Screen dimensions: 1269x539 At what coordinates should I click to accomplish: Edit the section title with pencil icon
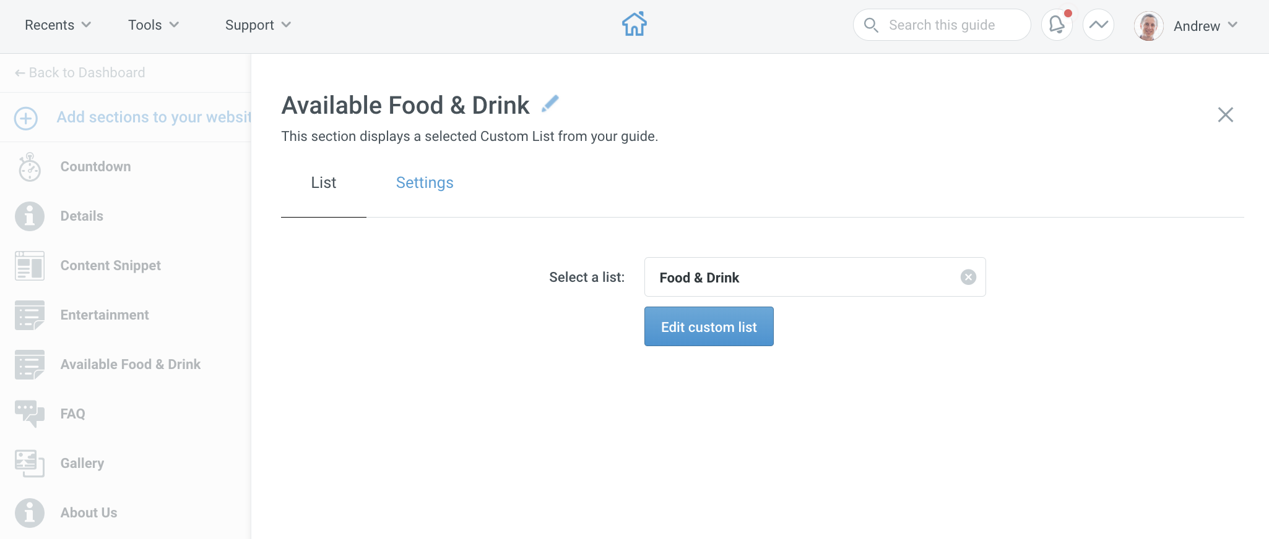[x=550, y=104]
